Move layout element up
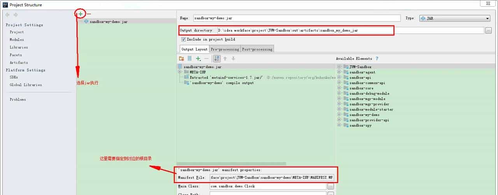This screenshot has width=498, height=195. pos(225,59)
